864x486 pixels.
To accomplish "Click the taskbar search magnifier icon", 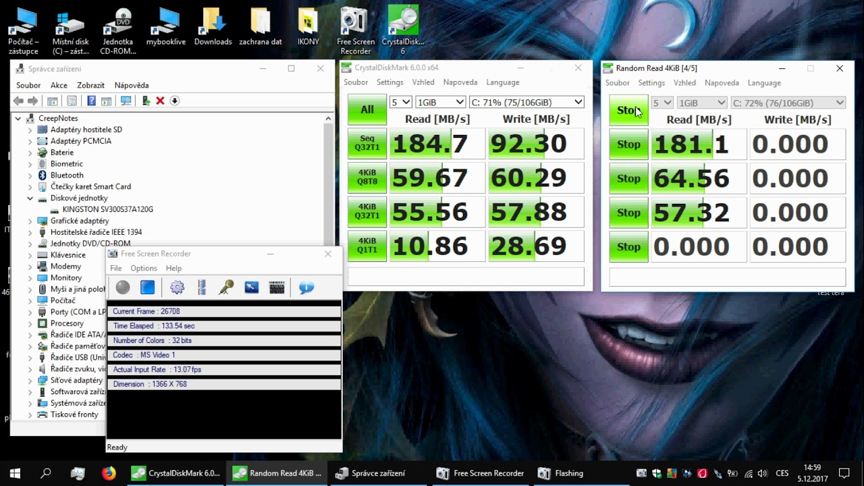I will point(46,473).
